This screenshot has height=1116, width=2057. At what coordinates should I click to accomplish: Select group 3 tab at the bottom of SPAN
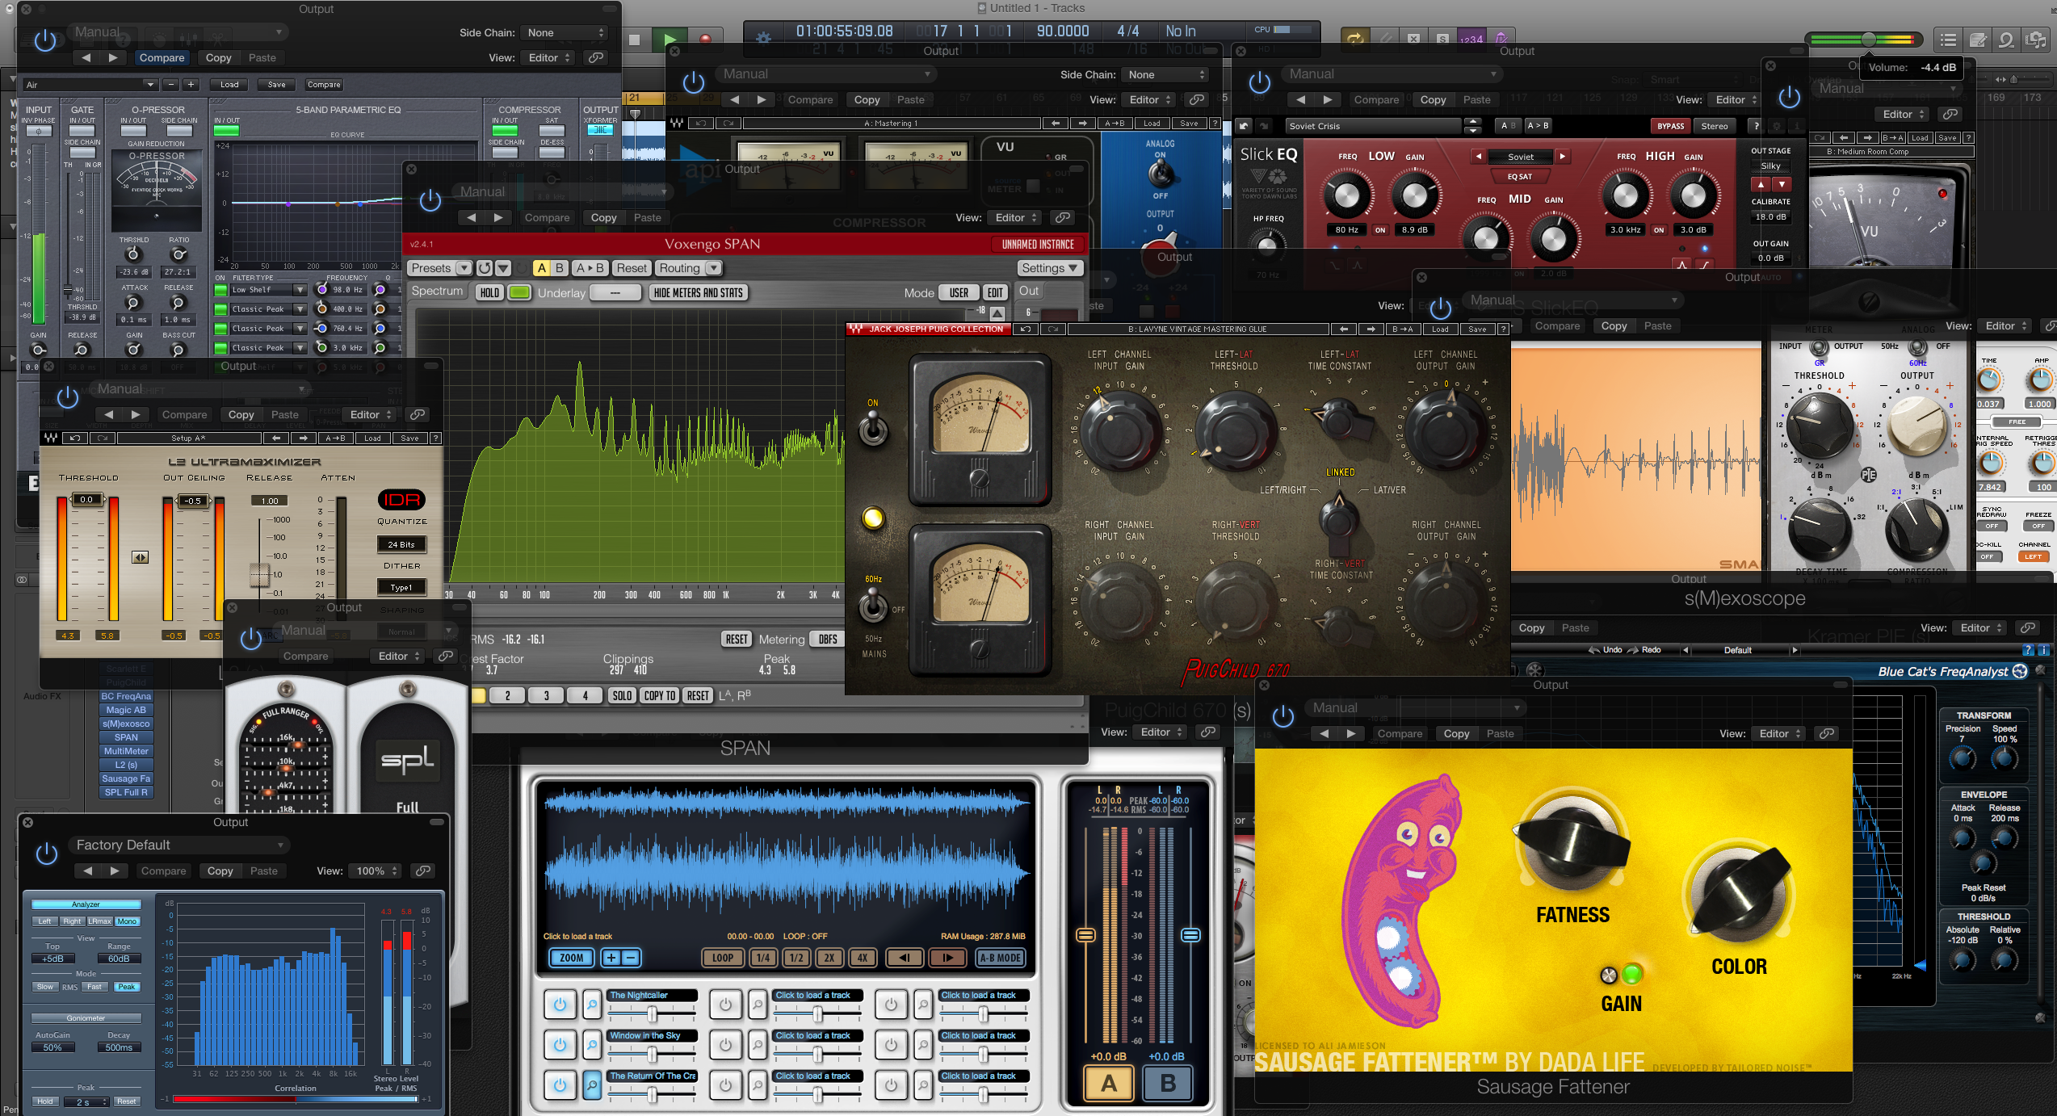[x=546, y=696]
